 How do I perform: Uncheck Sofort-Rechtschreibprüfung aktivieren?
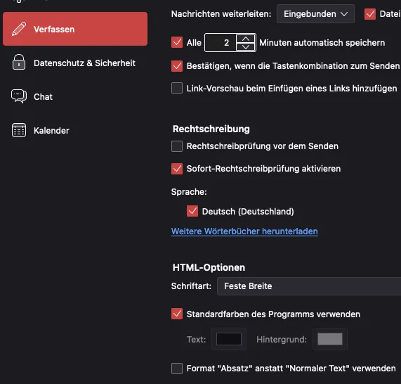pos(177,169)
